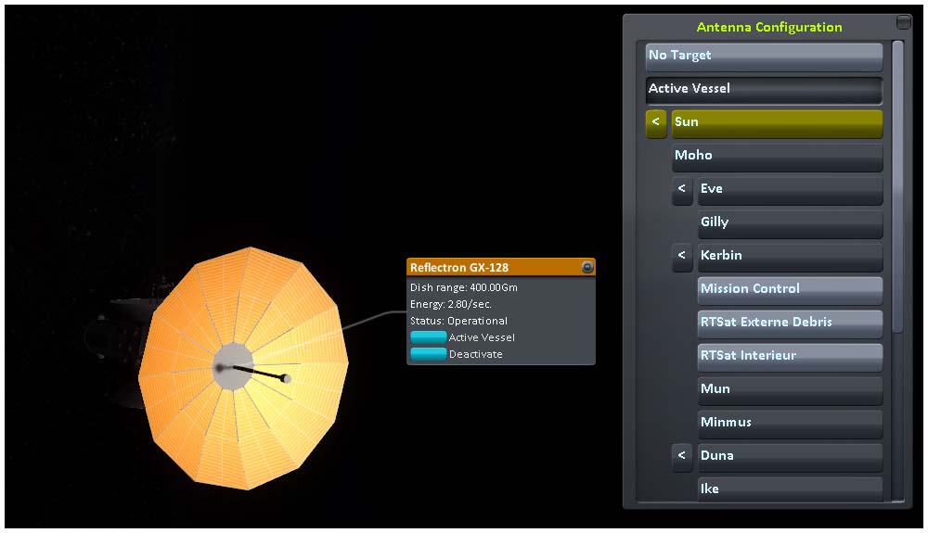This screenshot has height=533, width=928.
Task: Choose Minmus as target
Action: pos(790,423)
